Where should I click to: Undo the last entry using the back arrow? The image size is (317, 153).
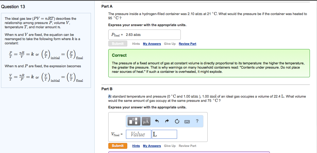157,121
